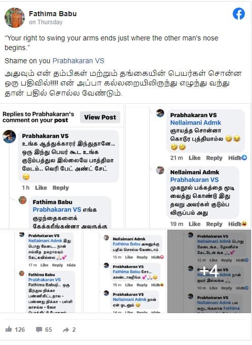Click Reply under Prabhakaran's 1 h comment
Viewport: 252px width, 345px height.
point(61,188)
